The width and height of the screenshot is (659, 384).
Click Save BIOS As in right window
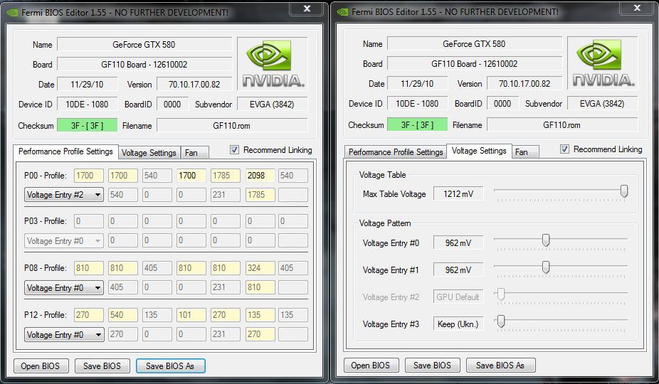[x=500, y=365]
